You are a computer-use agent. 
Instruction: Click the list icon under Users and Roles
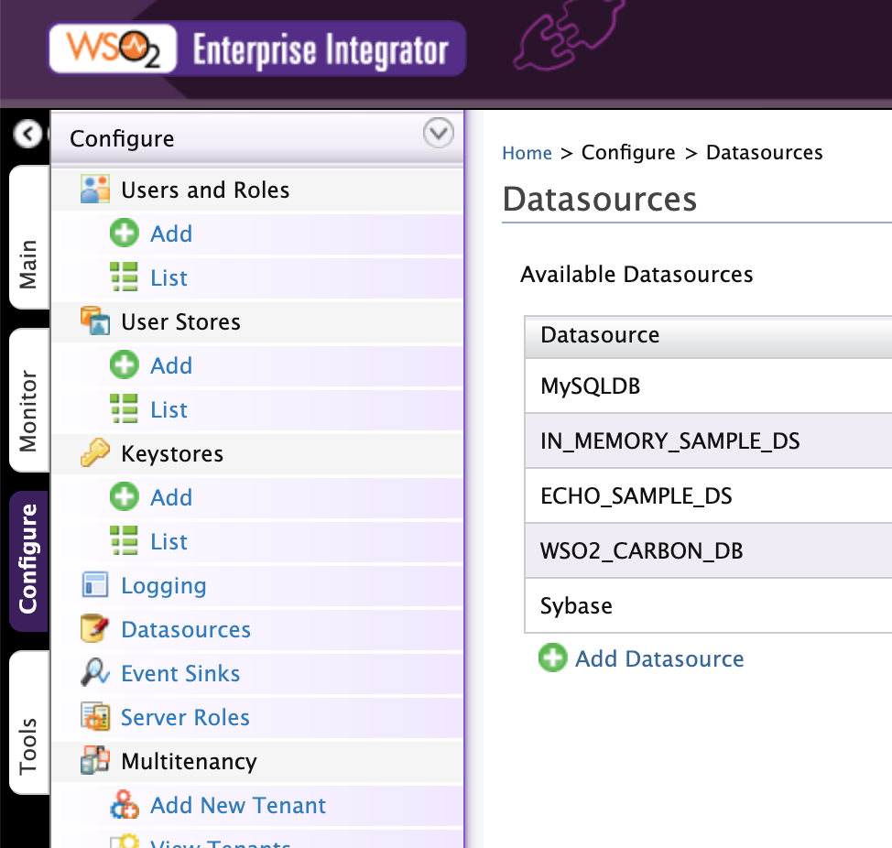pos(124,277)
